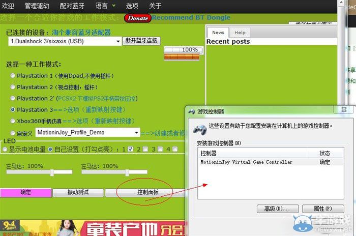
Task: Select the Xbox360手柄仿真 mode
Action: tap(13, 121)
